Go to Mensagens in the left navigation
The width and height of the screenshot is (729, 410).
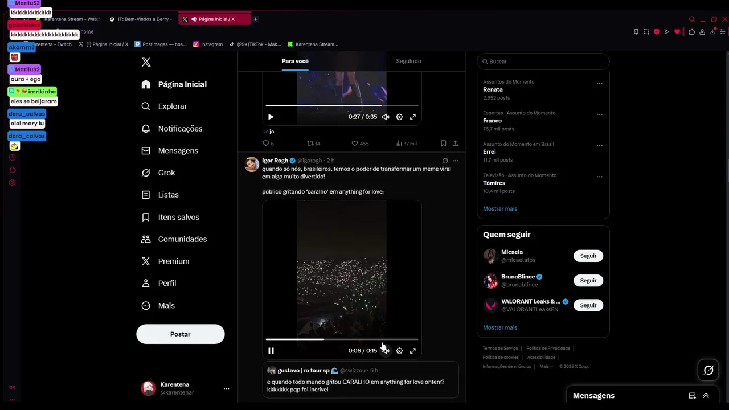click(x=170, y=151)
